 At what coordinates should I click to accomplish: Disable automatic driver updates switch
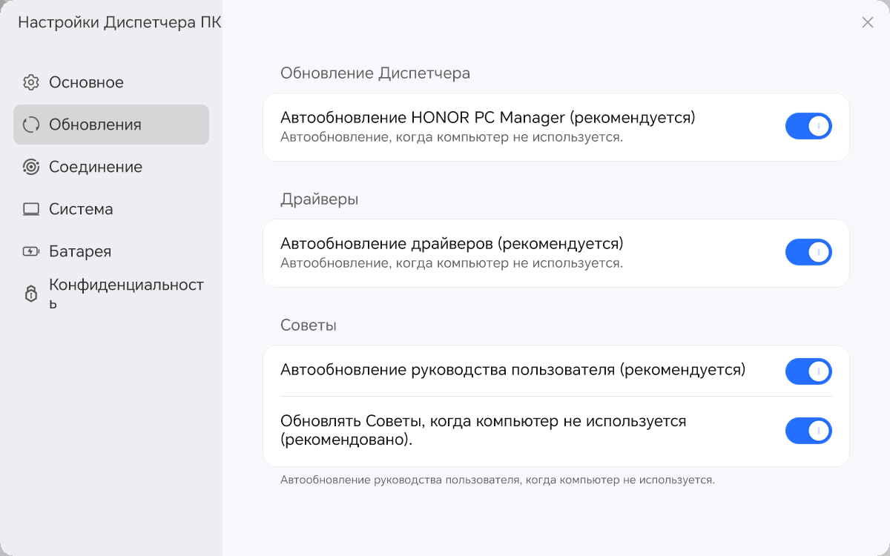(x=808, y=252)
